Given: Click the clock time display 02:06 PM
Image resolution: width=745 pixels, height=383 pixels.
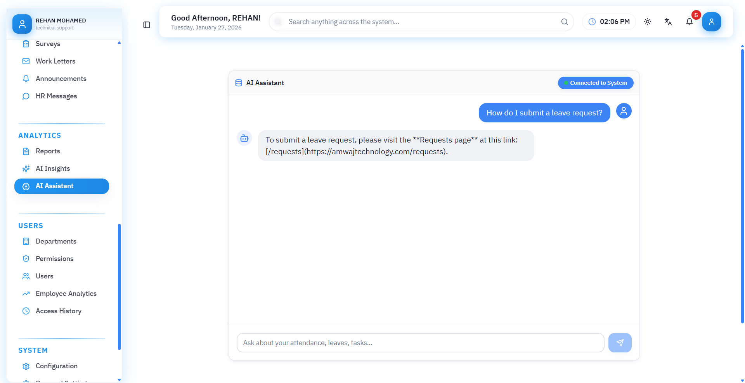Looking at the screenshot, I should (609, 22).
